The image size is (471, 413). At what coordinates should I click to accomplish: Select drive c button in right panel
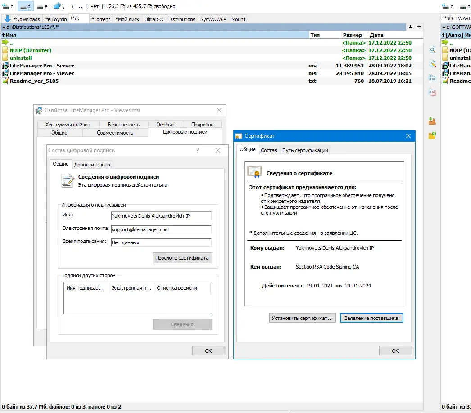click(448, 6)
